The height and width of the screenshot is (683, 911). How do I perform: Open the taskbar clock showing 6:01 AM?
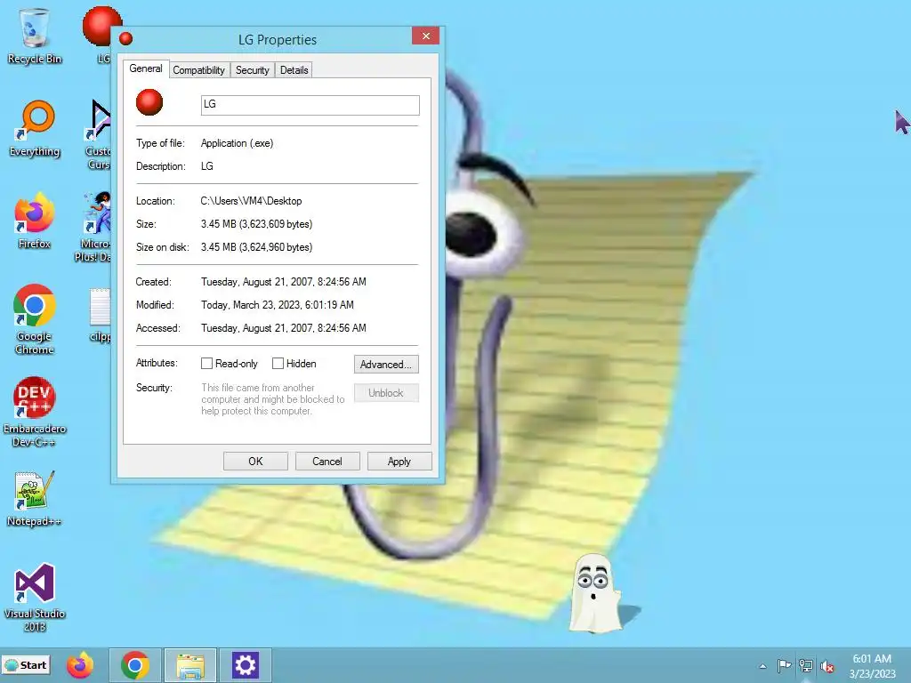click(x=872, y=666)
